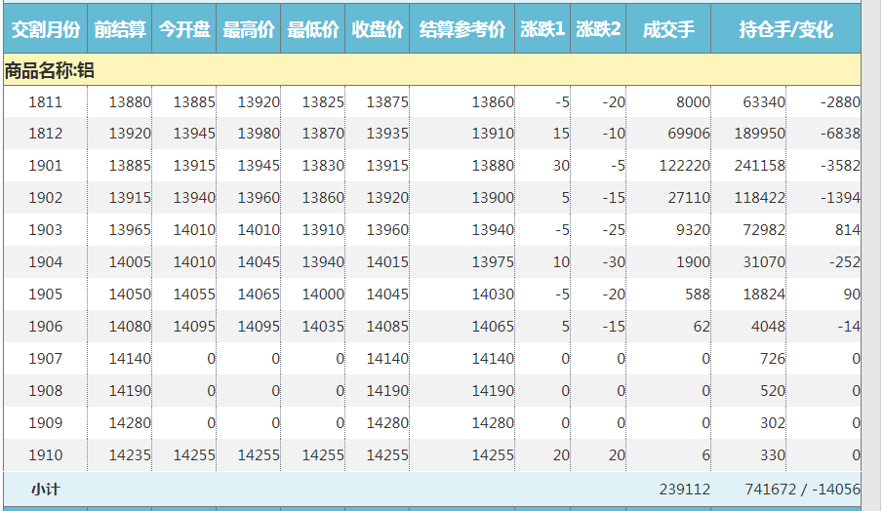Screen dimensions: 884x511
Task: Click delivery month 1901 cell
Action: click(45, 166)
